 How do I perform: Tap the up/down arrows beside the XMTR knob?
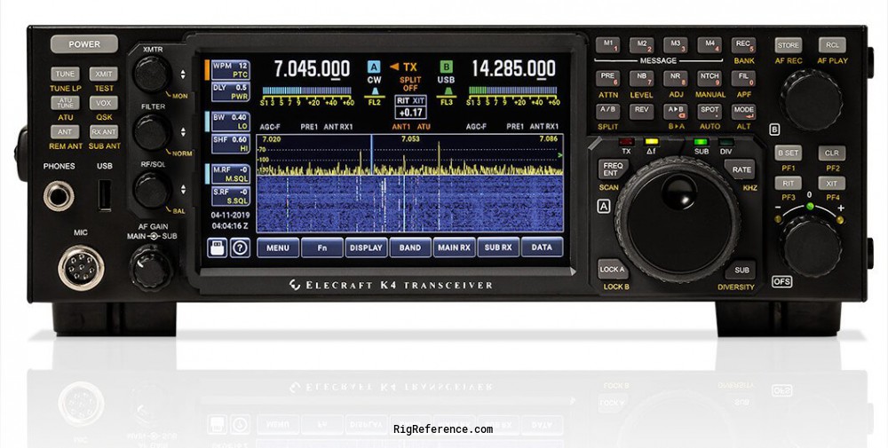click(182, 75)
